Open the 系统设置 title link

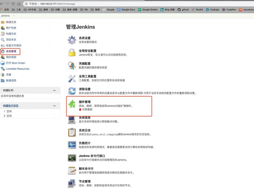click(85, 38)
